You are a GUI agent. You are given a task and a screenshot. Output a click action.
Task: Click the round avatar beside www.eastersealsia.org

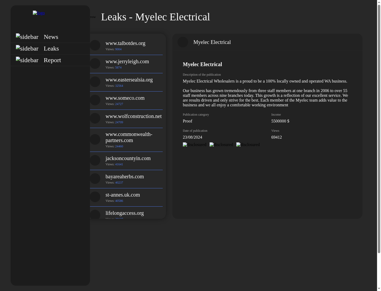[95, 82]
